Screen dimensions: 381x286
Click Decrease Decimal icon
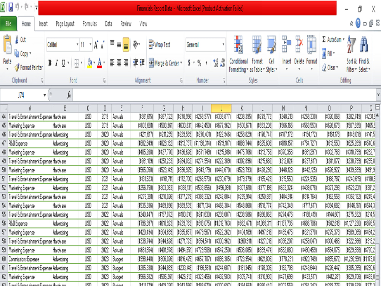[x=222, y=63]
